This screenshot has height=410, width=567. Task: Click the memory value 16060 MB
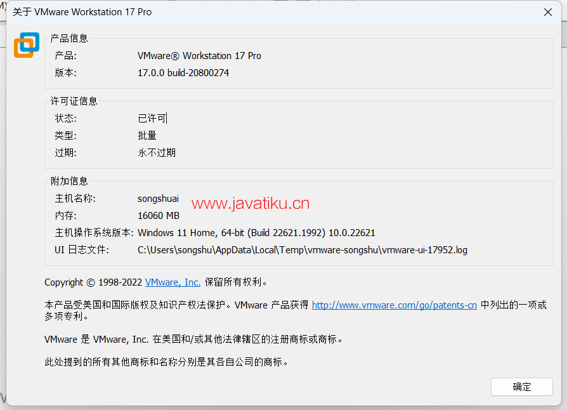[x=159, y=216]
